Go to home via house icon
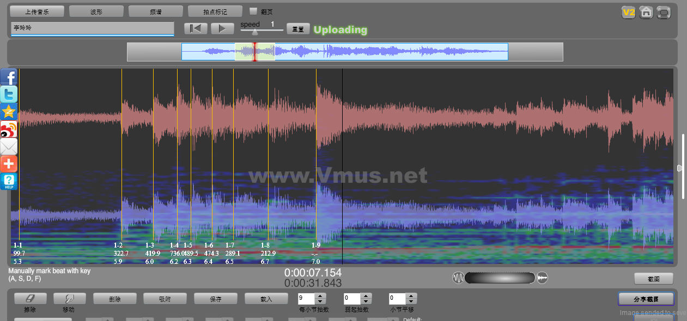 [646, 12]
